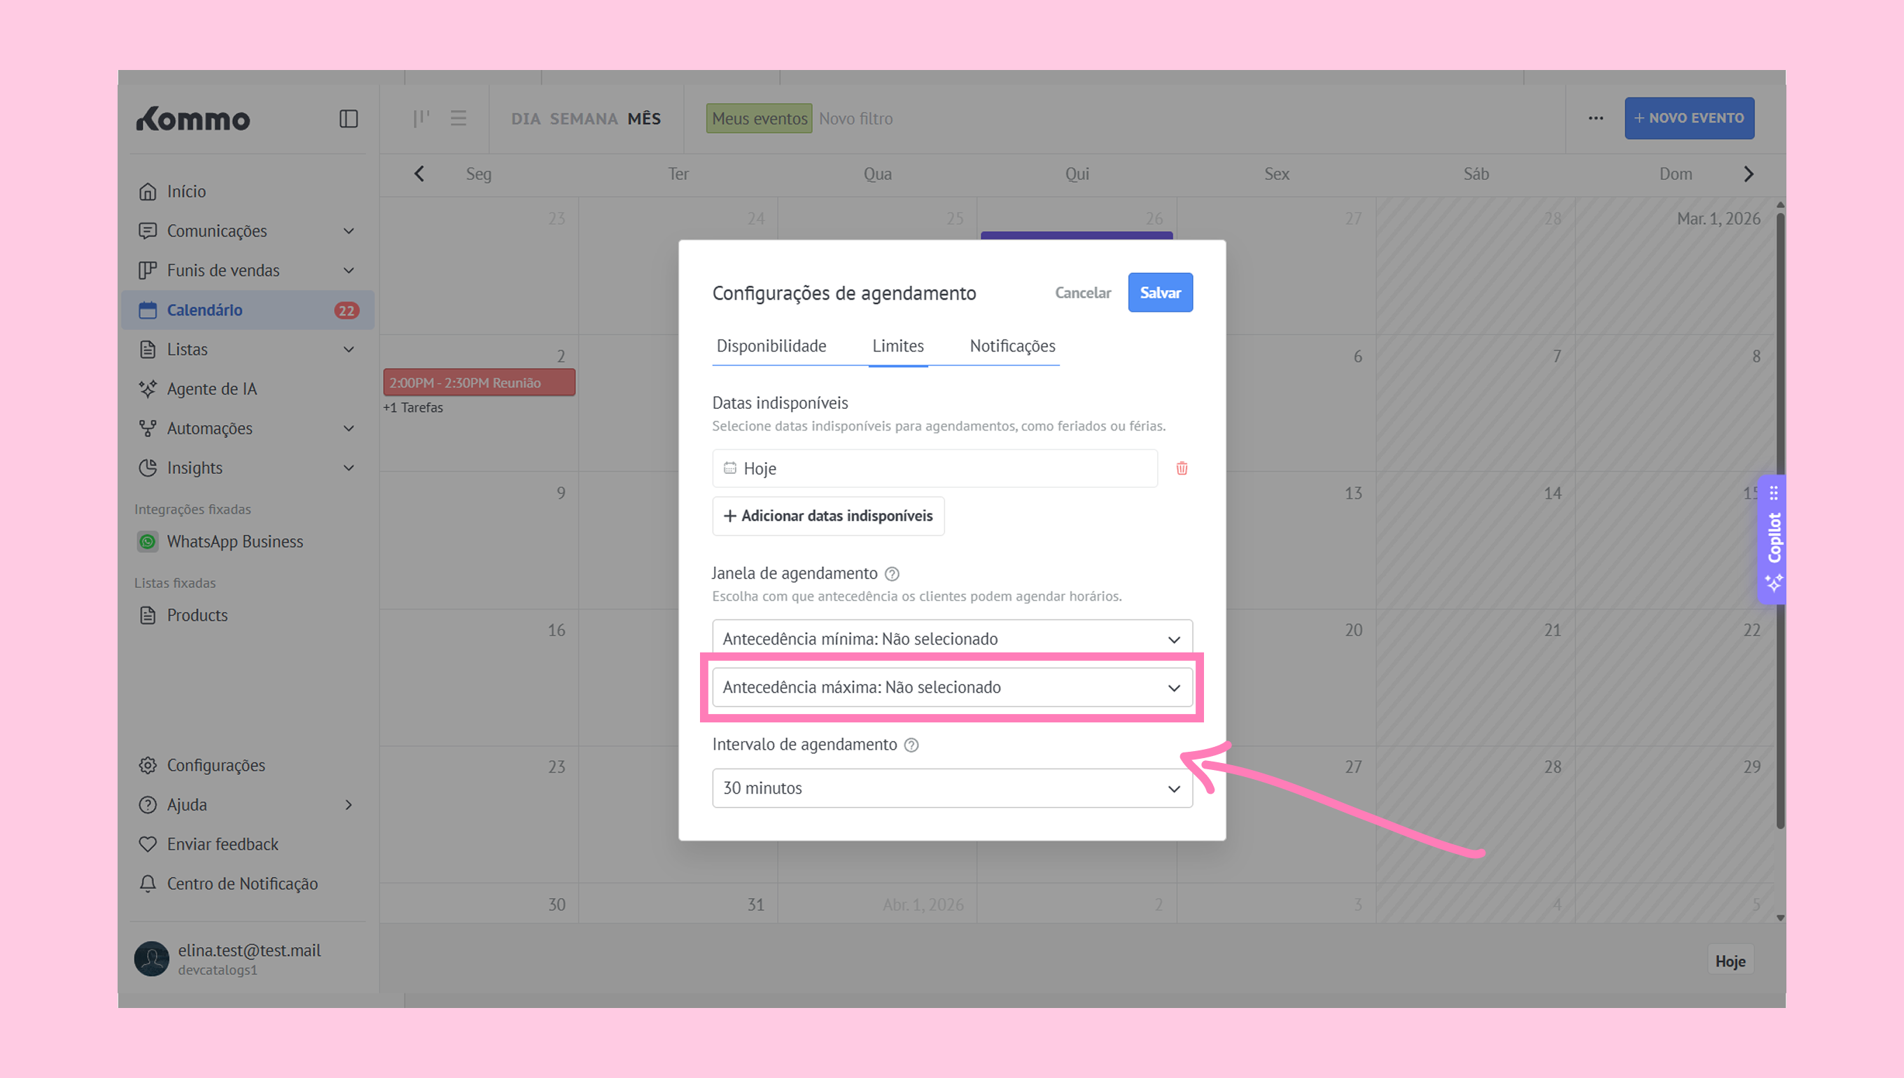Open the Copilot side panel
Screen dimensions: 1904x1078
point(1773,539)
